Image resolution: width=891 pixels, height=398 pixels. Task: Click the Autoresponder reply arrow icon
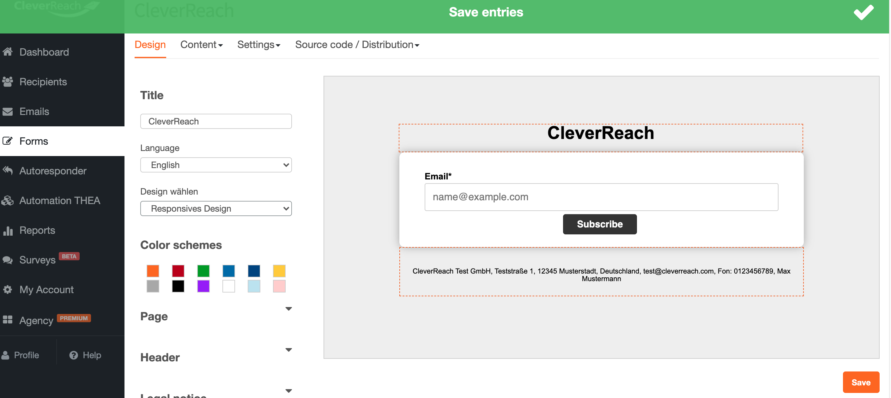(8, 171)
